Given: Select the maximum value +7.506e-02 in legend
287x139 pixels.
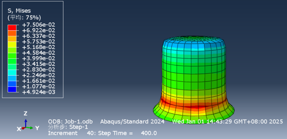Looking at the screenshot, I should coord(38,25).
